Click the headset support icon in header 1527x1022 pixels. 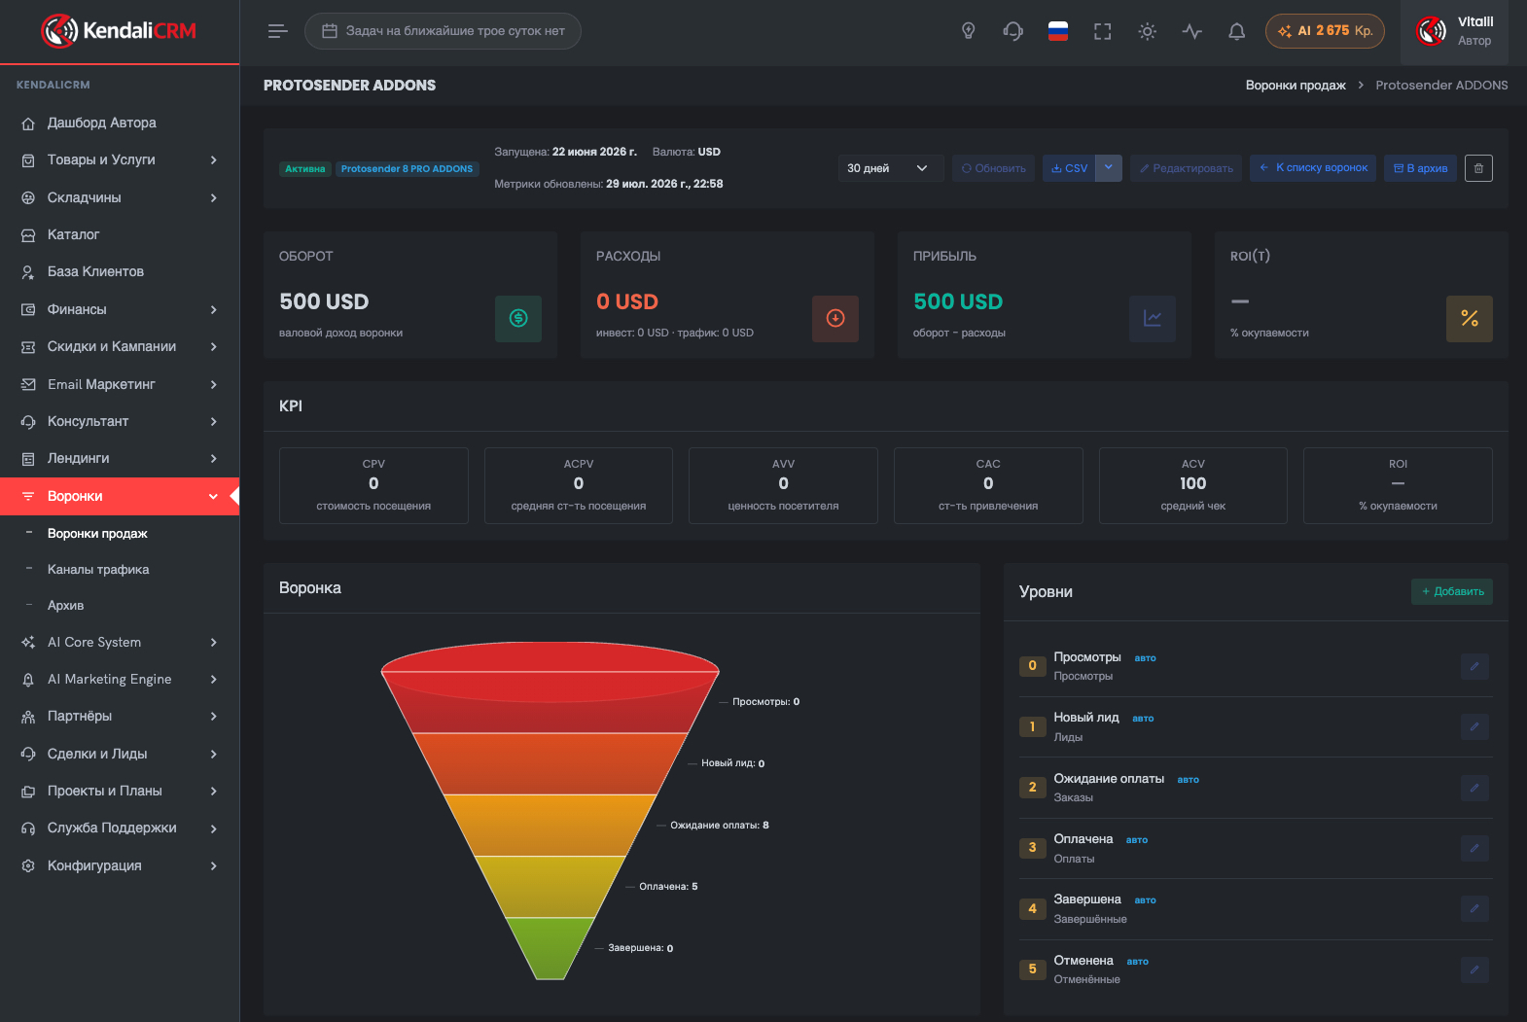[x=1012, y=31]
